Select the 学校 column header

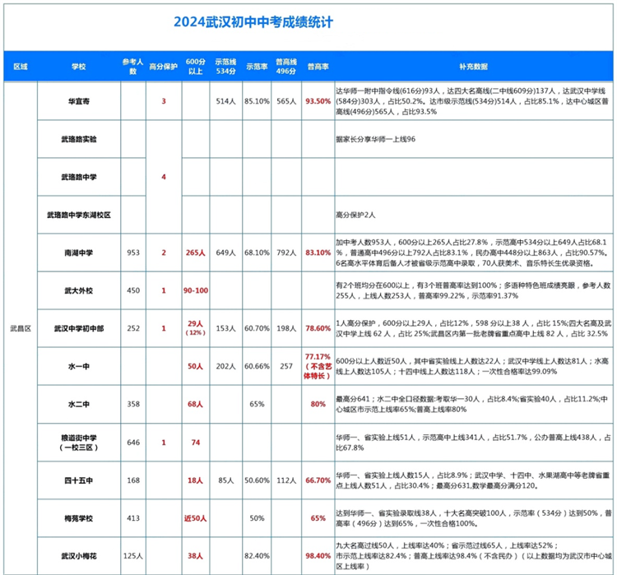pyautogui.click(x=79, y=67)
